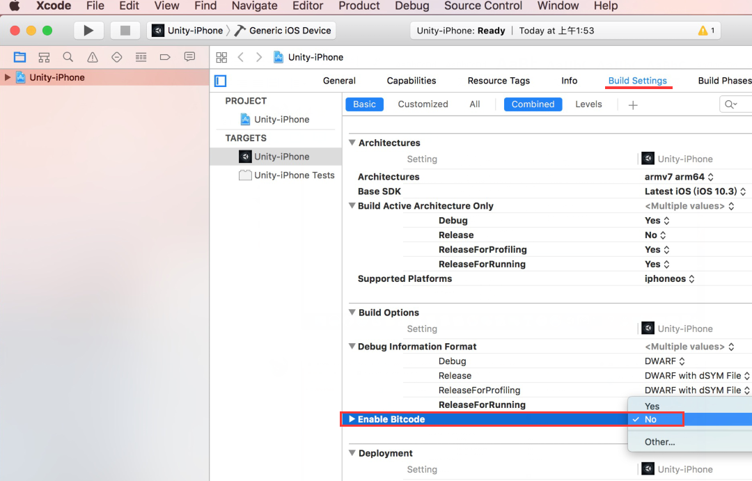This screenshot has width=752, height=481.
Task: Change Build Active Architecture Debug Yes value
Action: pyautogui.click(x=657, y=221)
